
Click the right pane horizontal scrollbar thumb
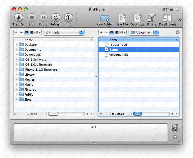click(x=137, y=114)
